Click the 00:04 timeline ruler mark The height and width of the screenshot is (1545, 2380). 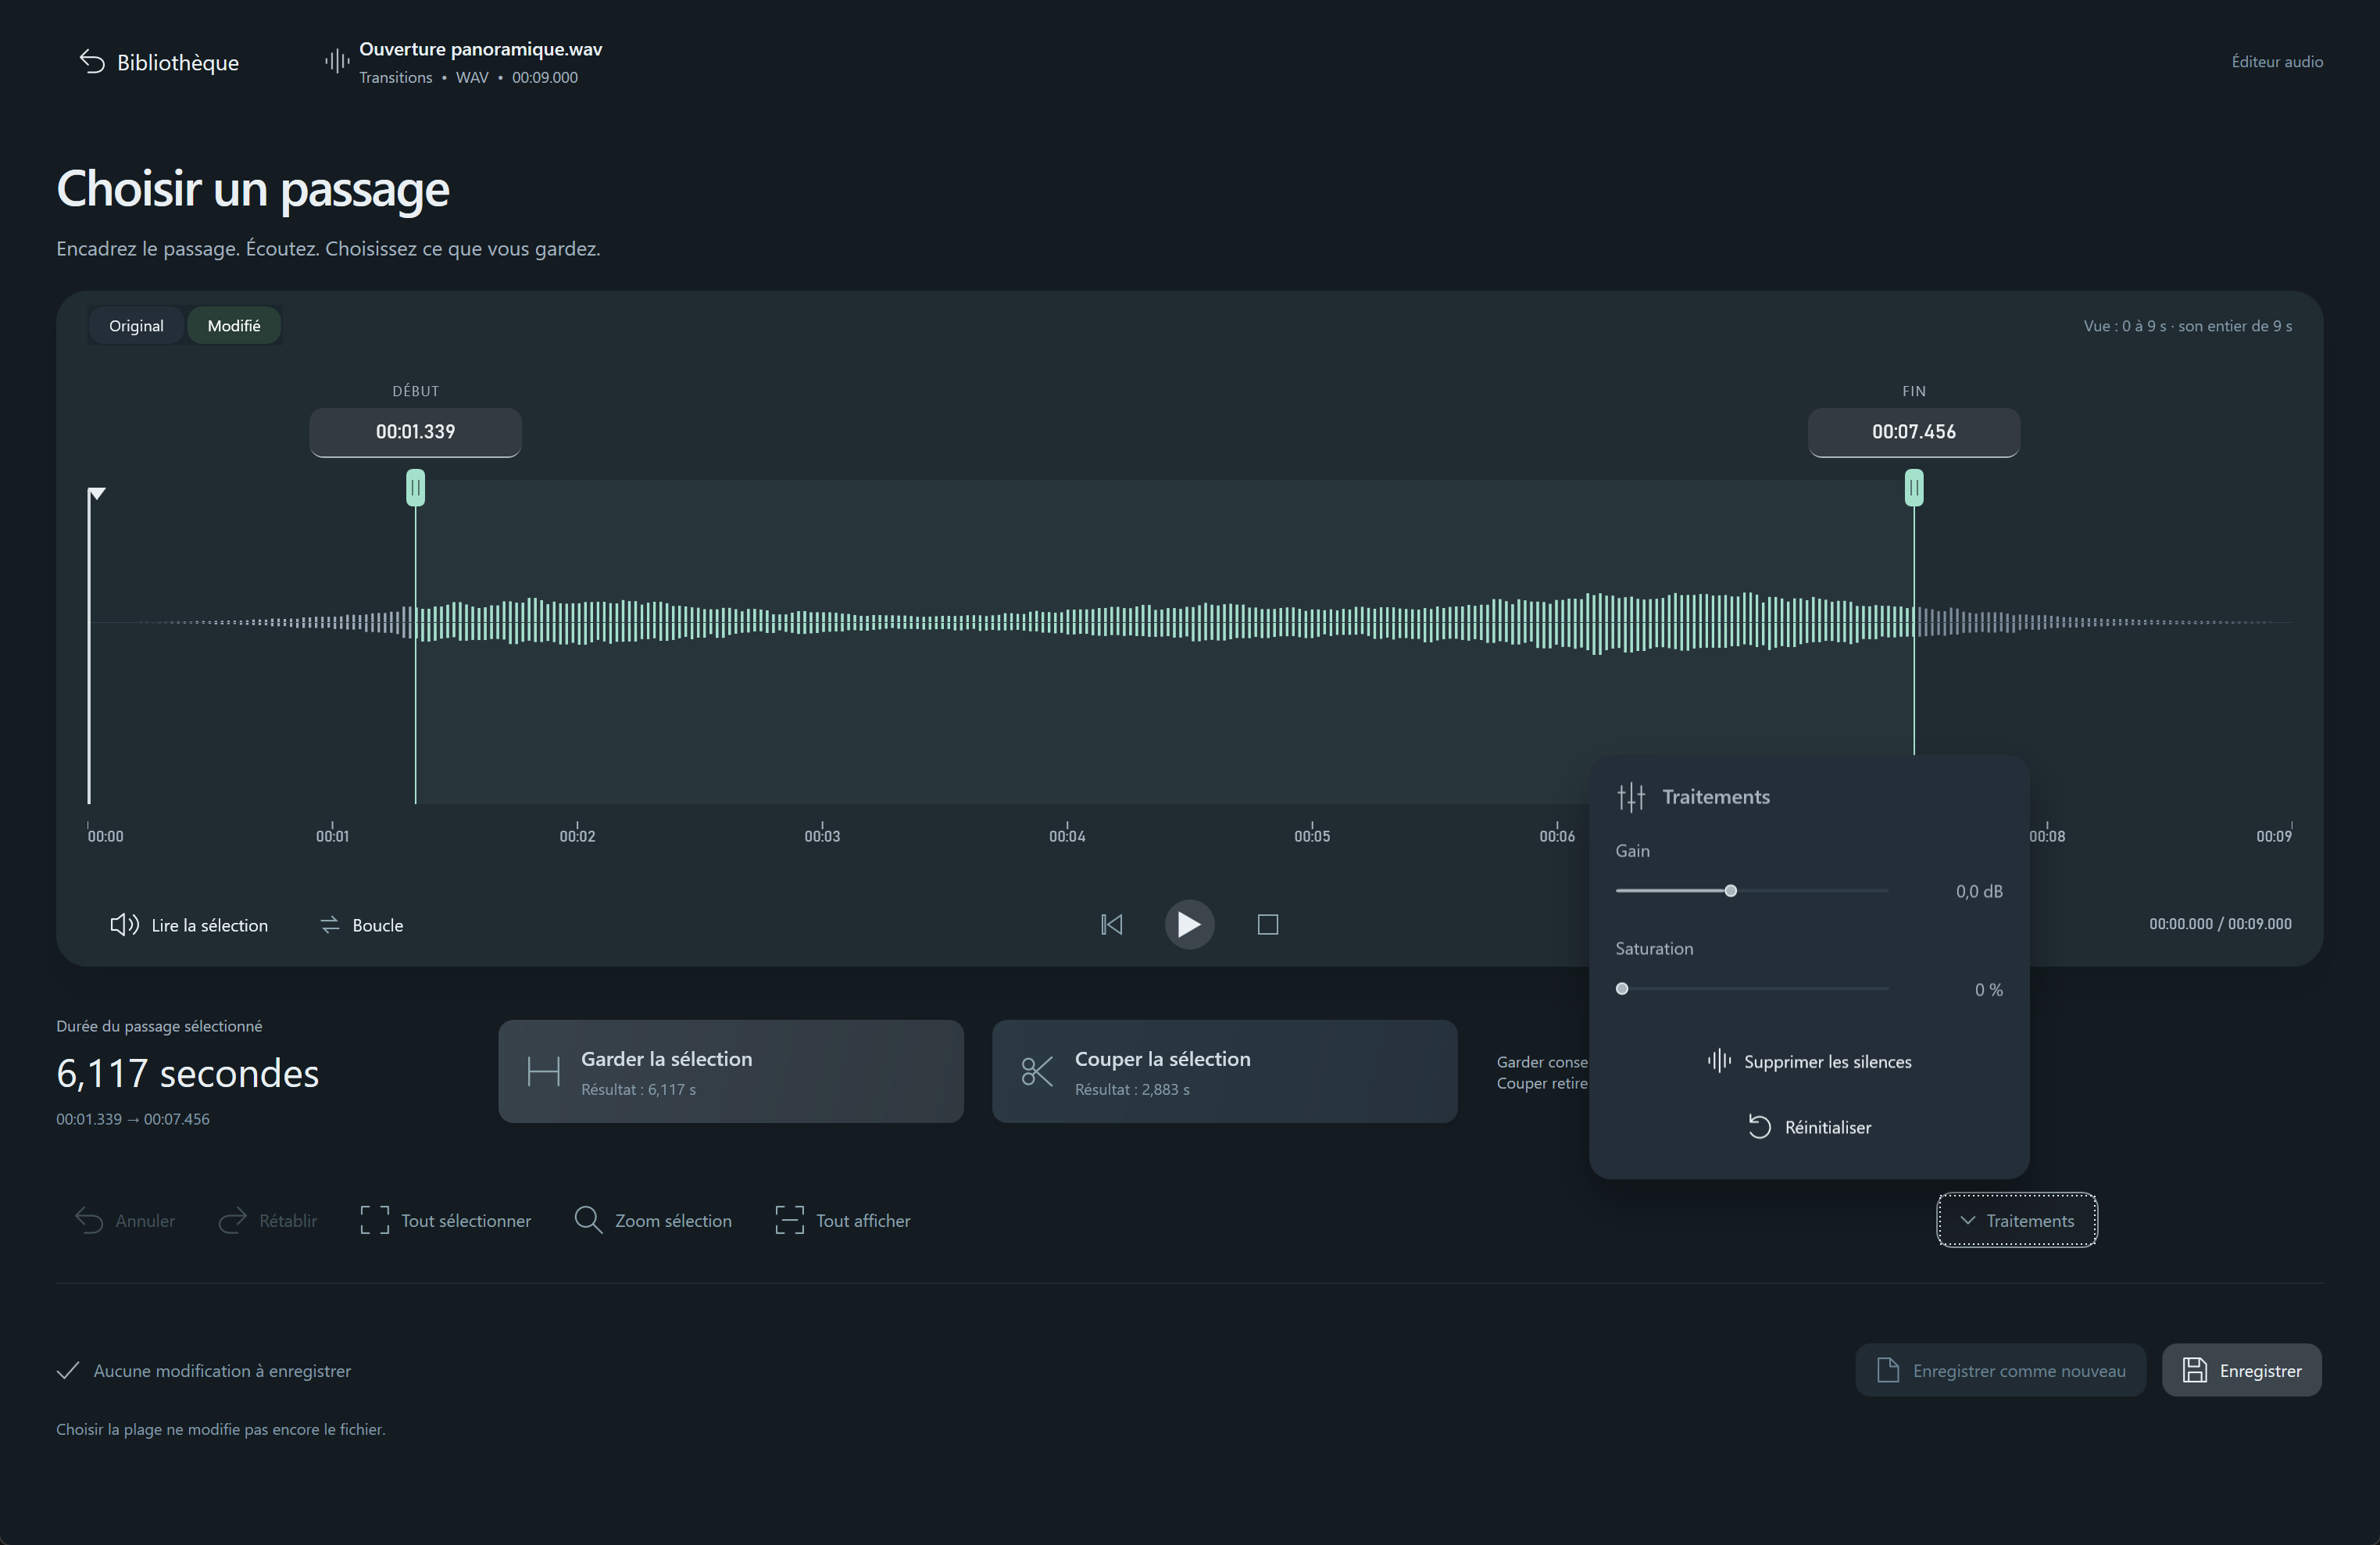(1067, 836)
